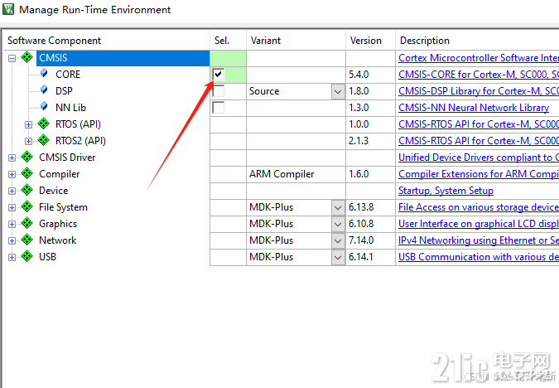Open the Unified Device Drivers link

[x=479, y=158]
